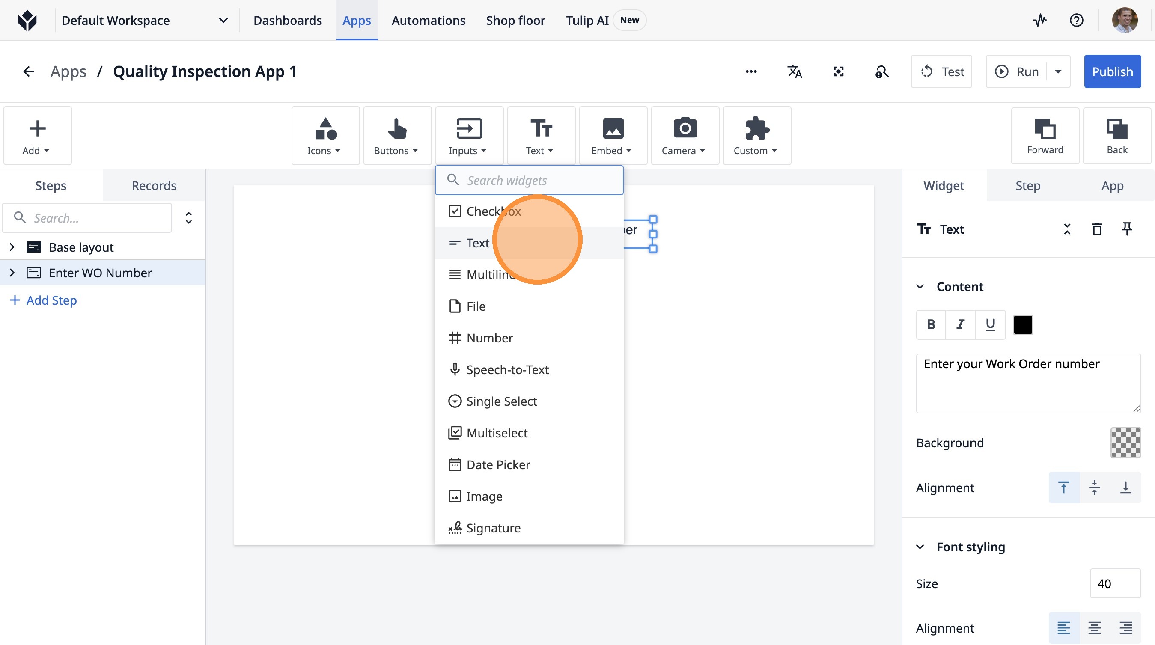Collapse the Font styling section
The width and height of the screenshot is (1155, 645).
pos(920,547)
